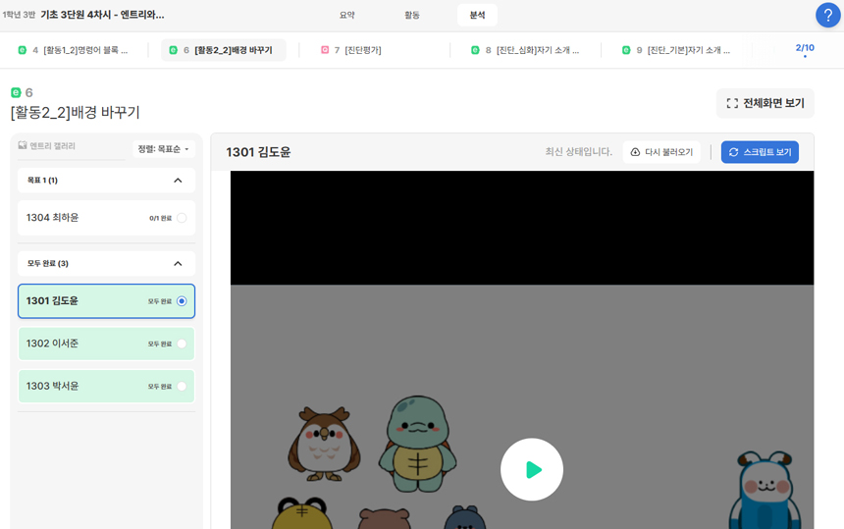Collapse the 모두 완료 (3) section
This screenshot has width=844, height=529.
tap(178, 264)
